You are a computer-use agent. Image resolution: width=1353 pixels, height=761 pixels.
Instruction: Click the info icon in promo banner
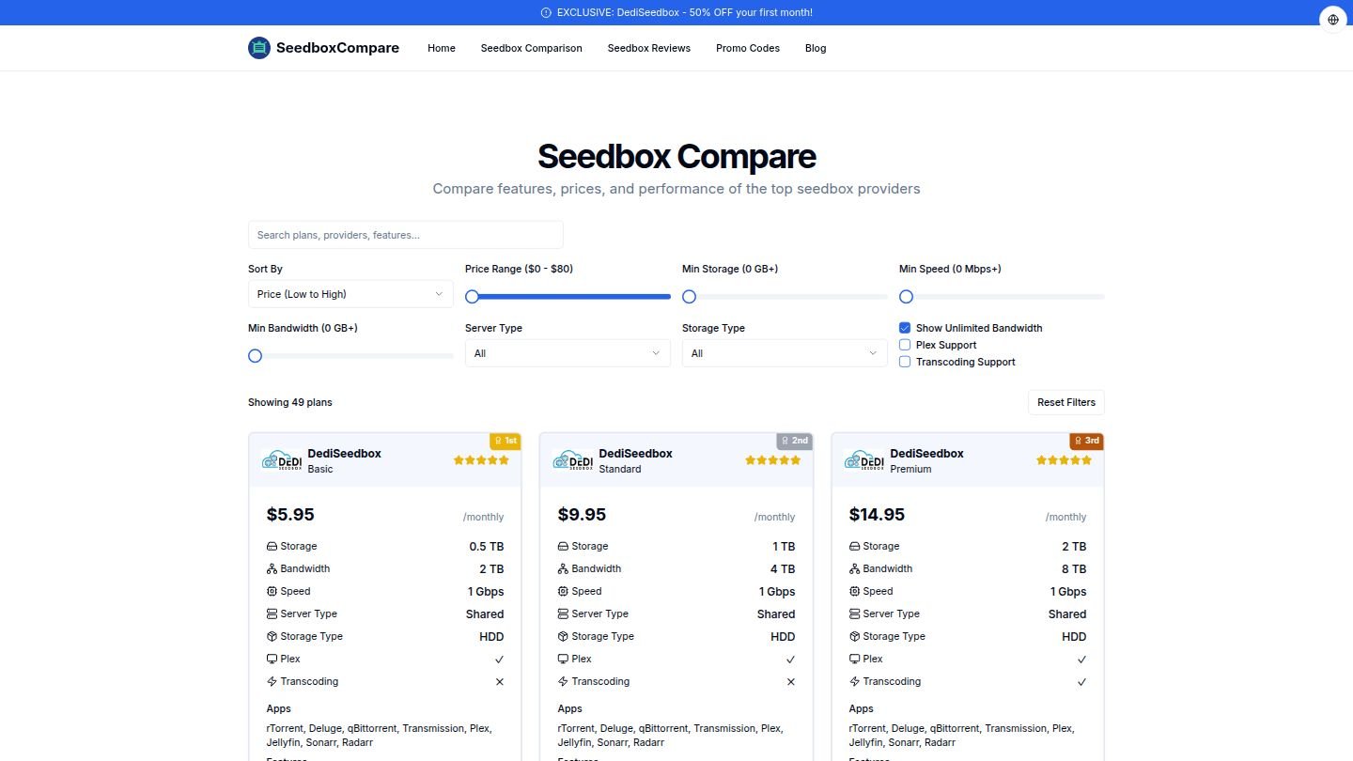pos(546,13)
